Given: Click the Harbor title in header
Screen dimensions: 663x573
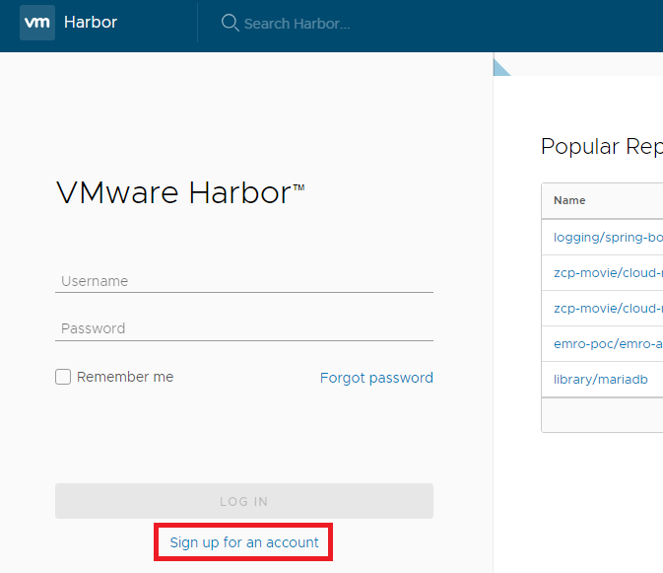Looking at the screenshot, I should (91, 22).
